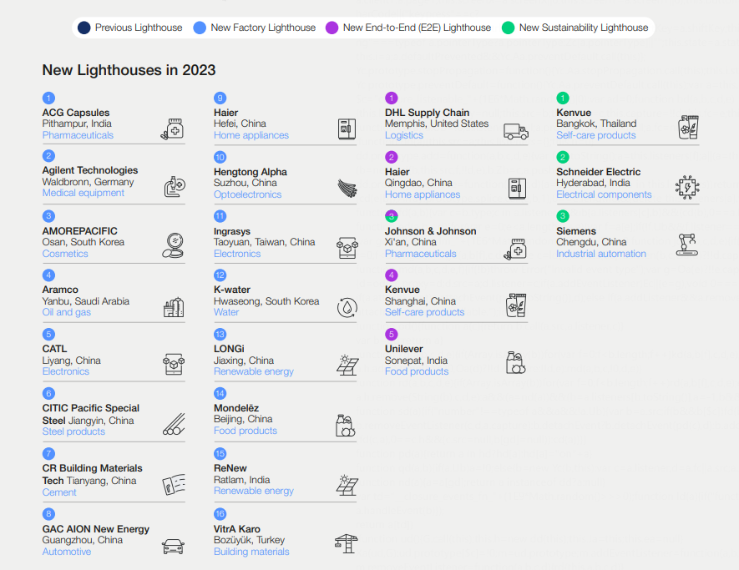This screenshot has height=570, width=739.
Task: Open the Building materials link
Action: click(x=251, y=552)
